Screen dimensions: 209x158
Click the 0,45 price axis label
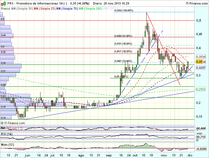(199, 34)
